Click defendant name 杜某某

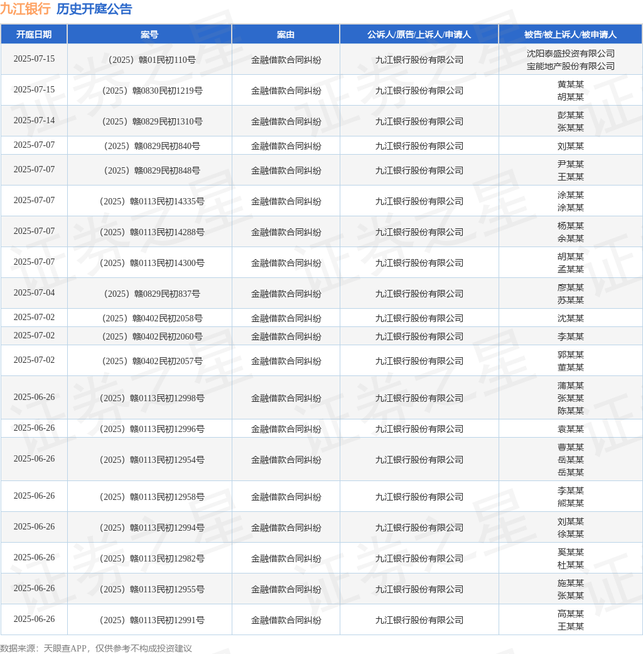(571, 565)
